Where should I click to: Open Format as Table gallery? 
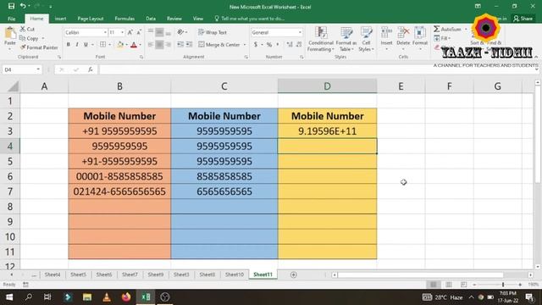[346, 39]
